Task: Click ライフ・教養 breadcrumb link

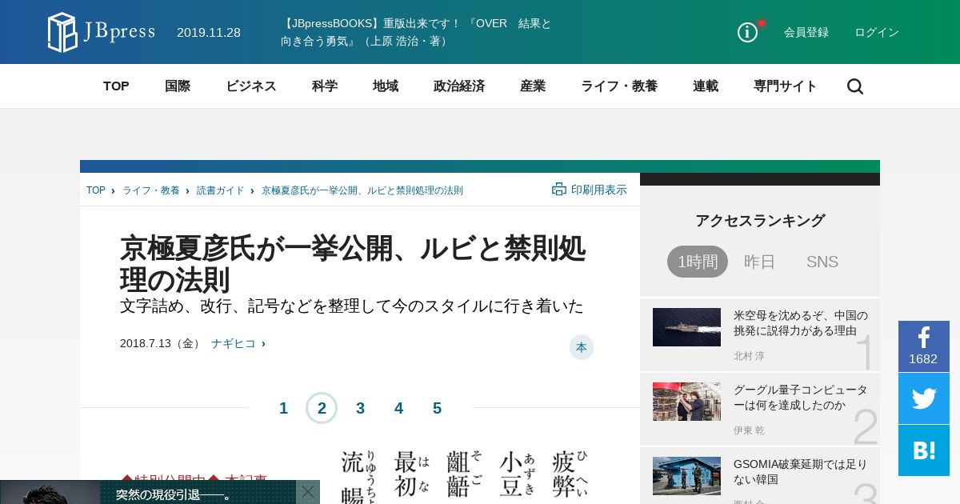Action: click(x=151, y=190)
